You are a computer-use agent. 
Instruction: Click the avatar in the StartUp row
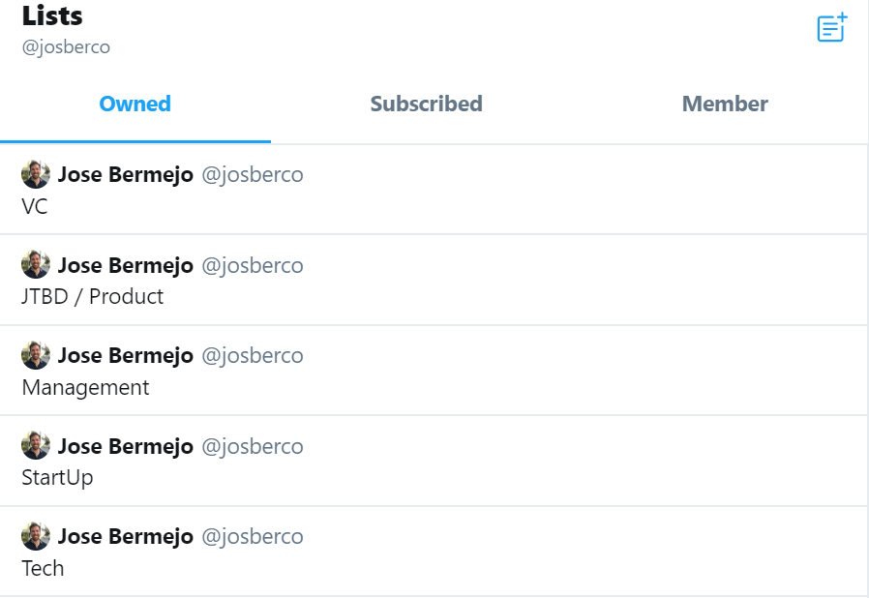point(36,446)
